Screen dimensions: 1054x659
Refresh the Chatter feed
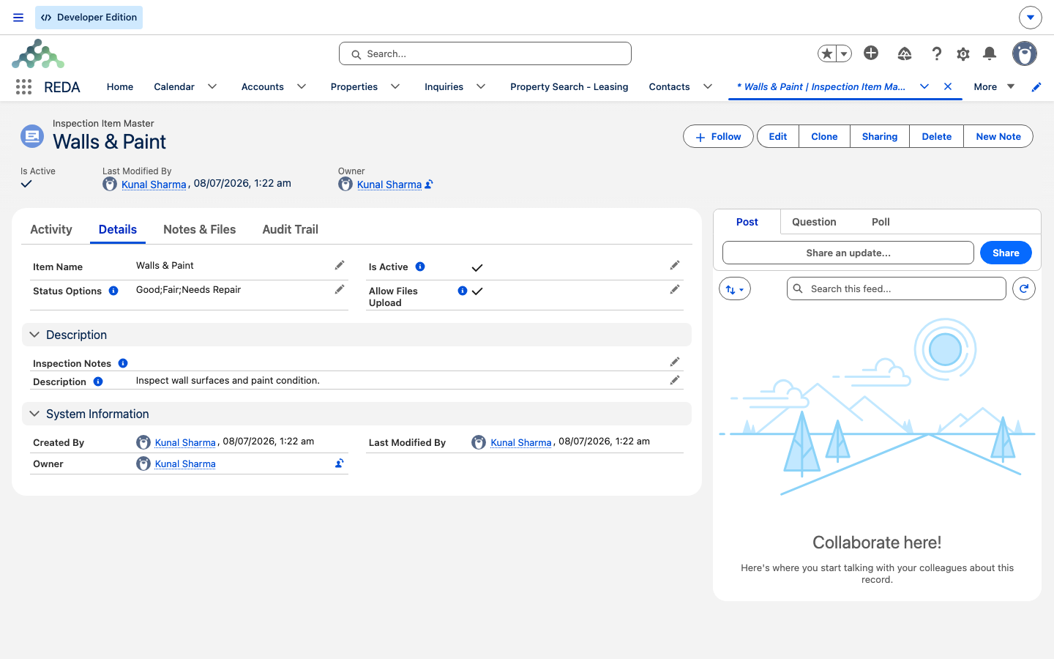1024,288
